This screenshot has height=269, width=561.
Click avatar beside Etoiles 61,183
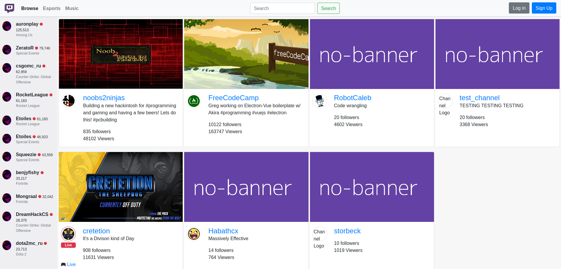click(7, 121)
